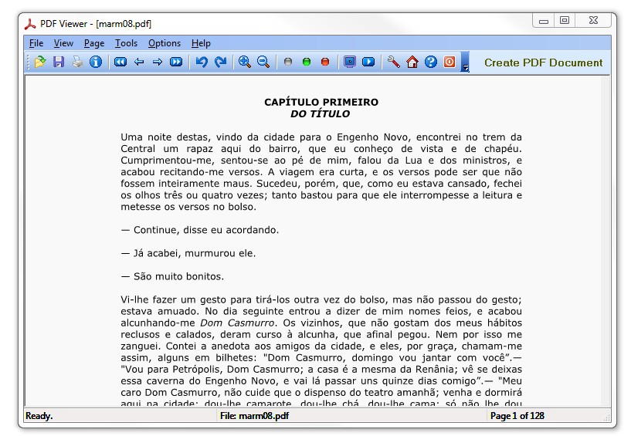Click the italic words 'Dom Casmurro'
Viewport: 631px width, 436px height.
click(237, 323)
